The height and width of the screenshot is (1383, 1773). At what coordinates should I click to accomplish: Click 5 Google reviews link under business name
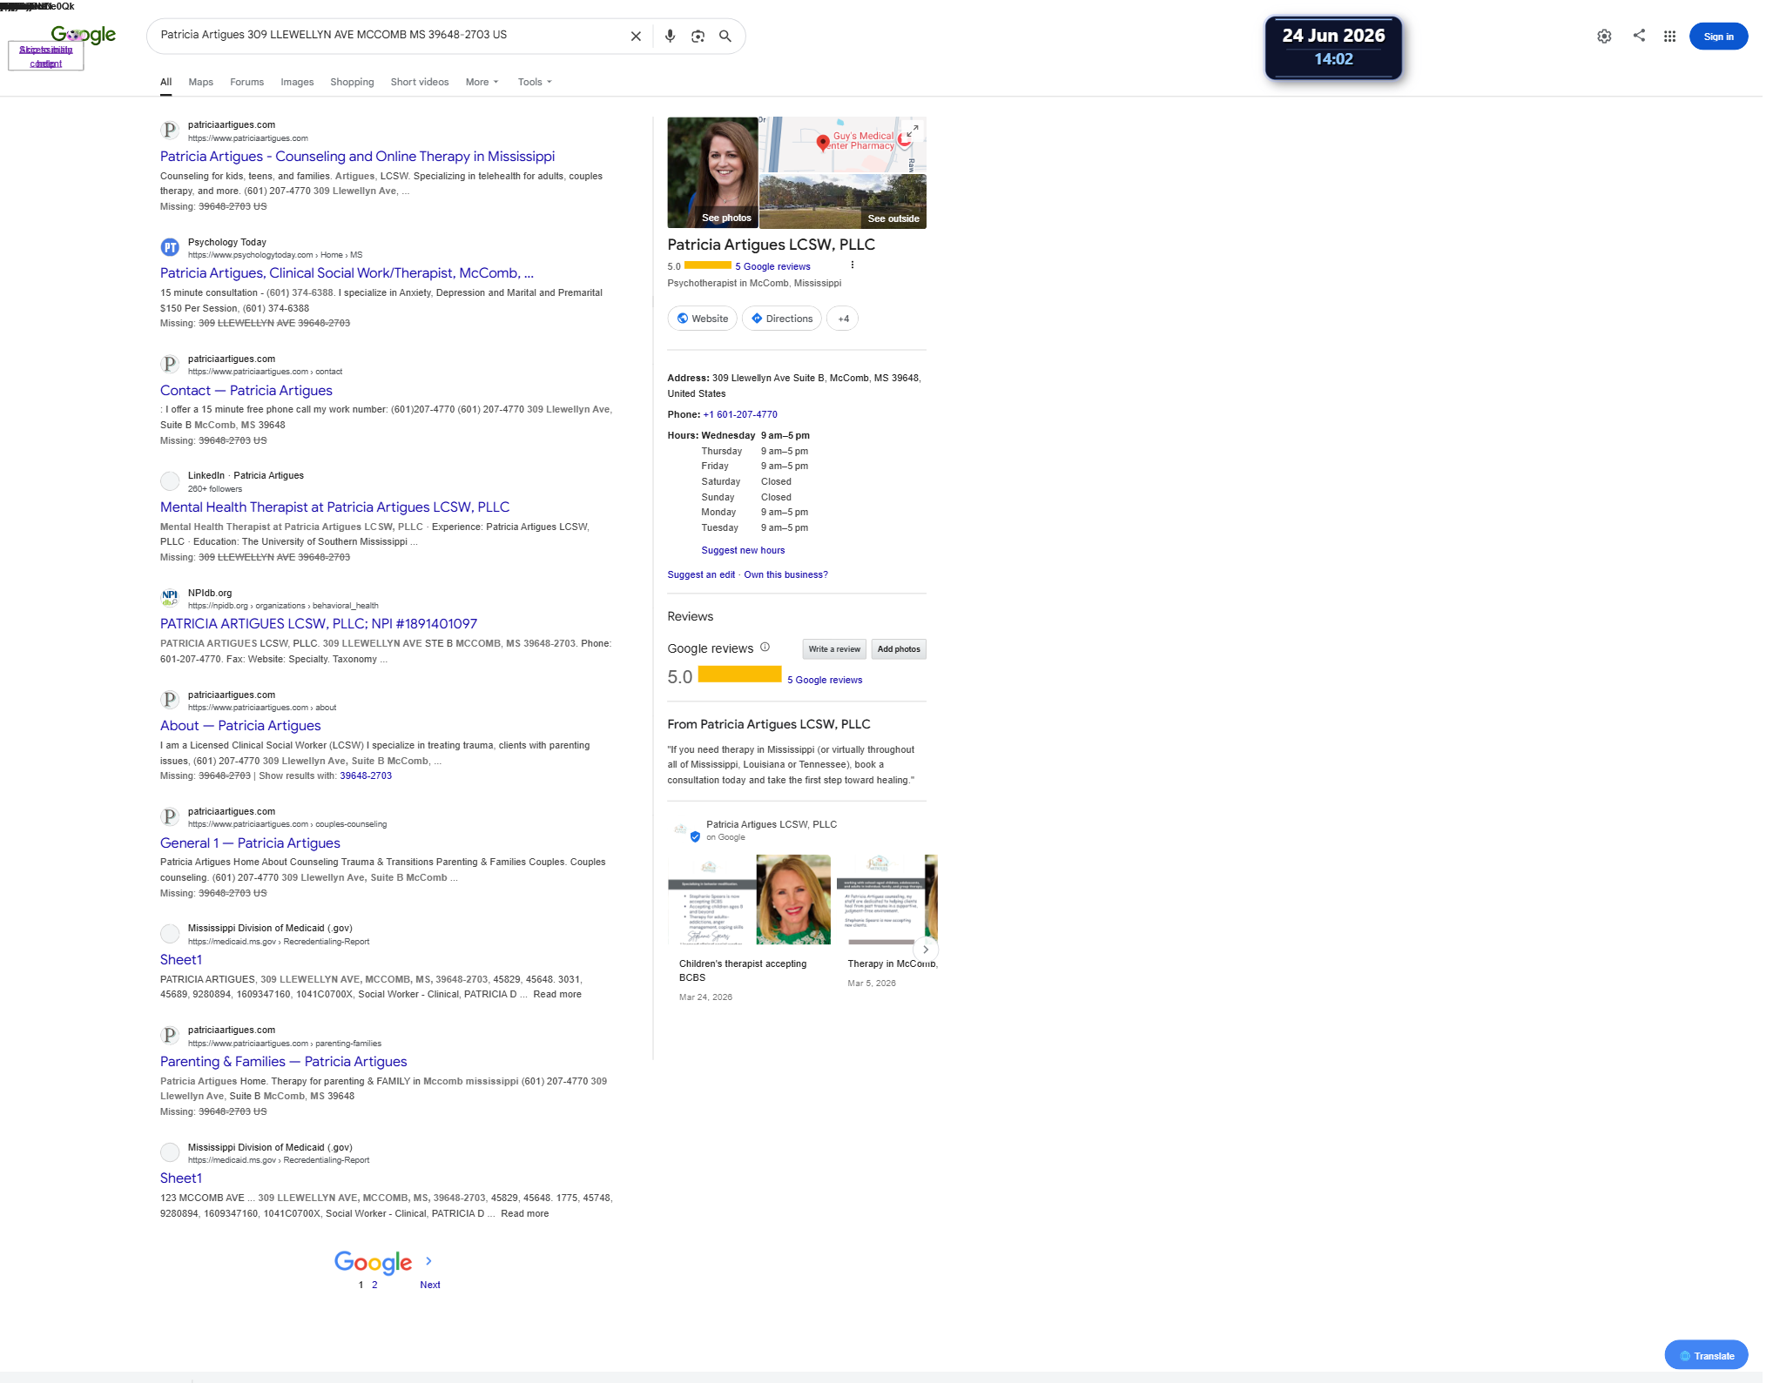click(772, 266)
